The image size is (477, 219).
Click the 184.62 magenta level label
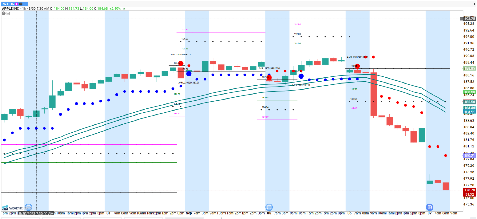pyautogui.click(x=354, y=108)
